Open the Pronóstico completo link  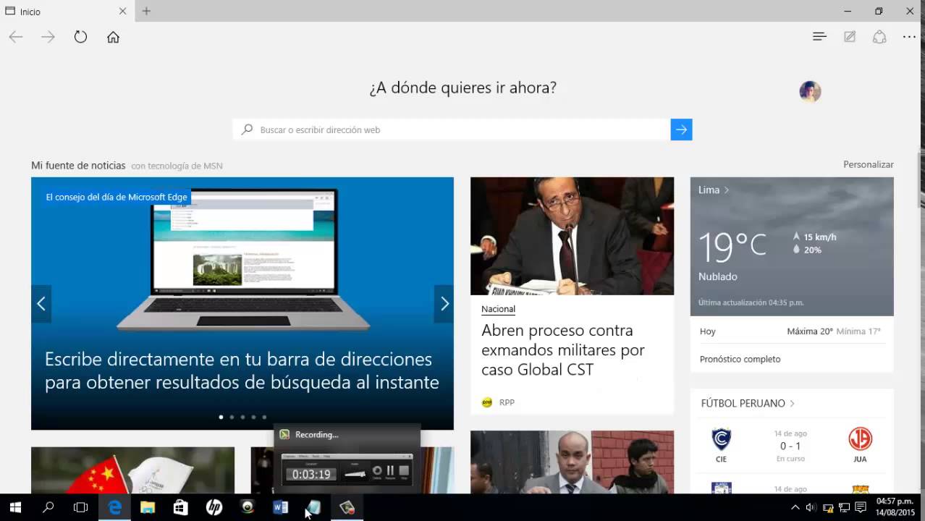coord(740,359)
